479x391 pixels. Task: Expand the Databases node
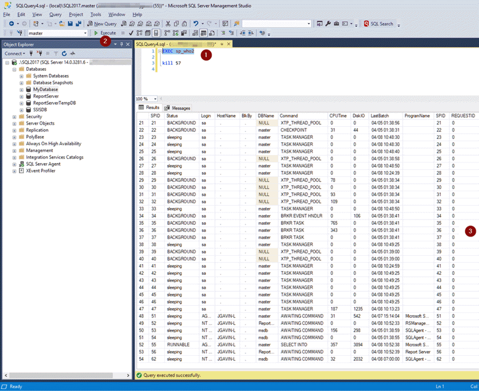pos(15,69)
